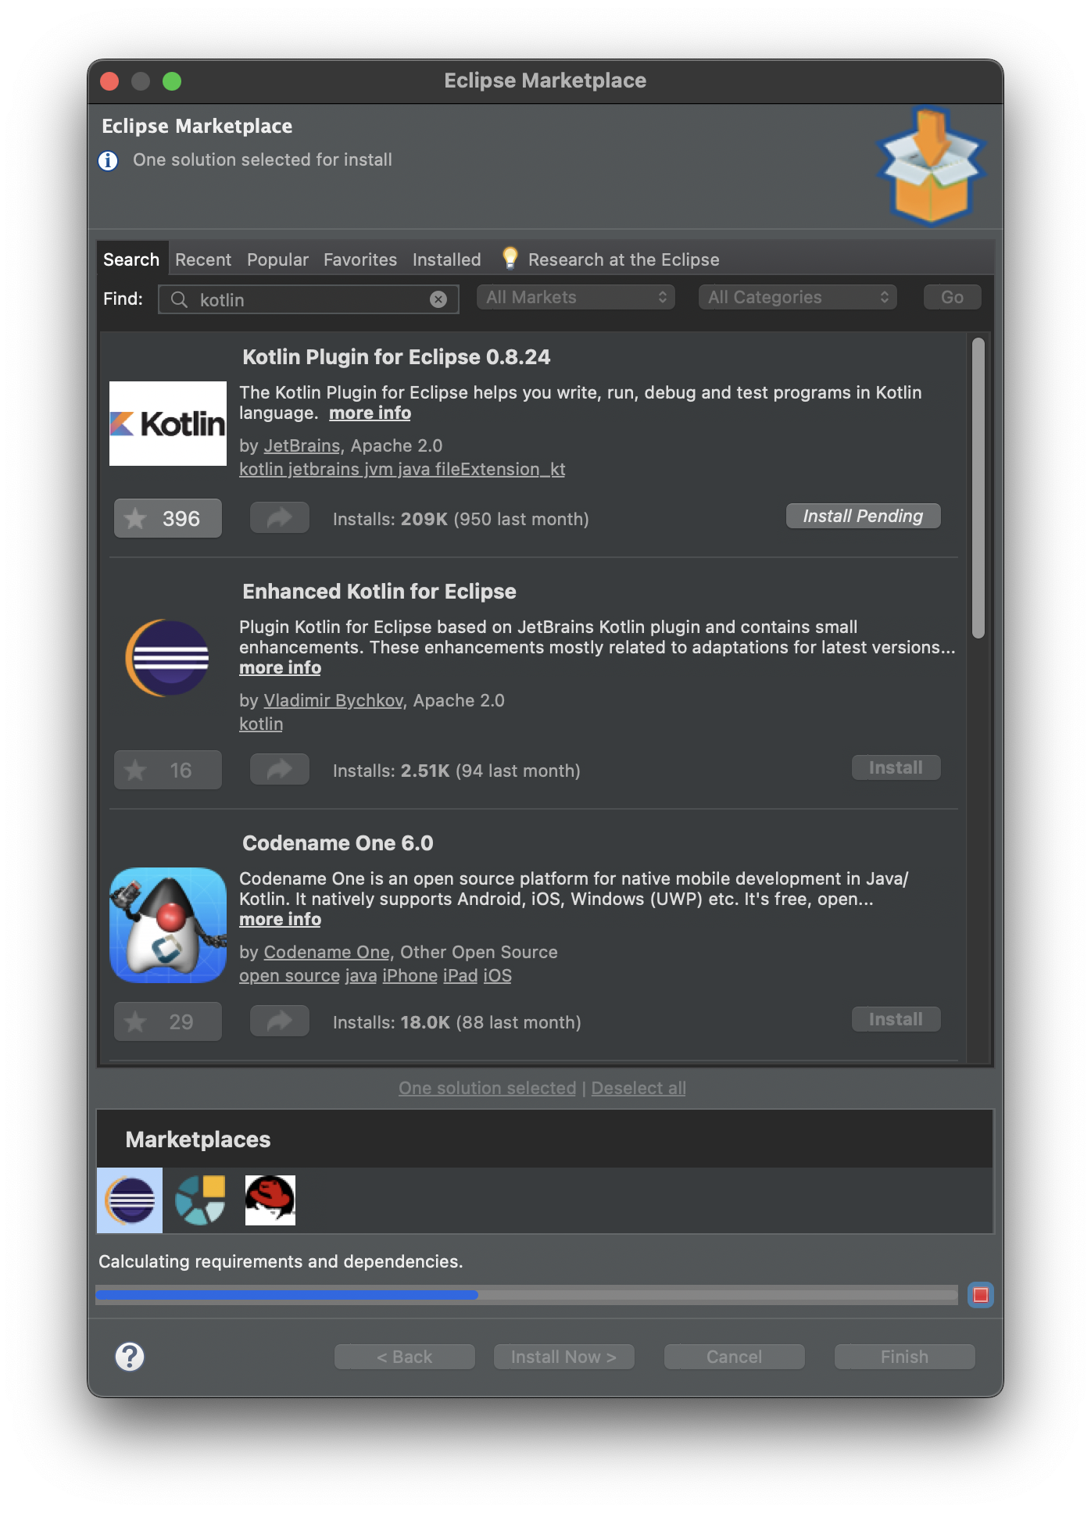Click the iPad tag

click(x=460, y=975)
